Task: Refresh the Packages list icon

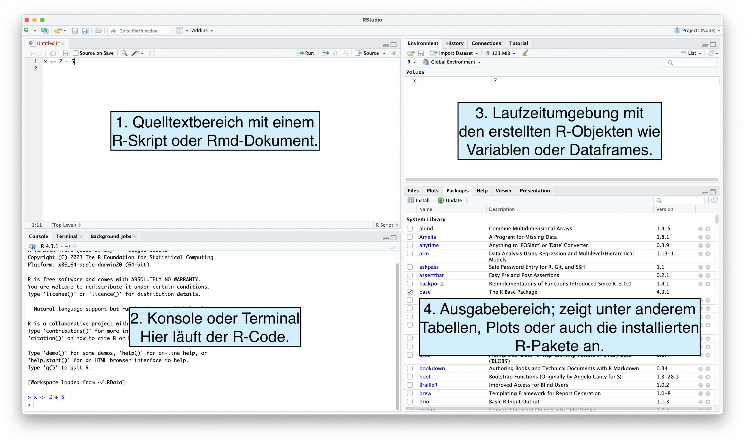Action: coord(714,200)
